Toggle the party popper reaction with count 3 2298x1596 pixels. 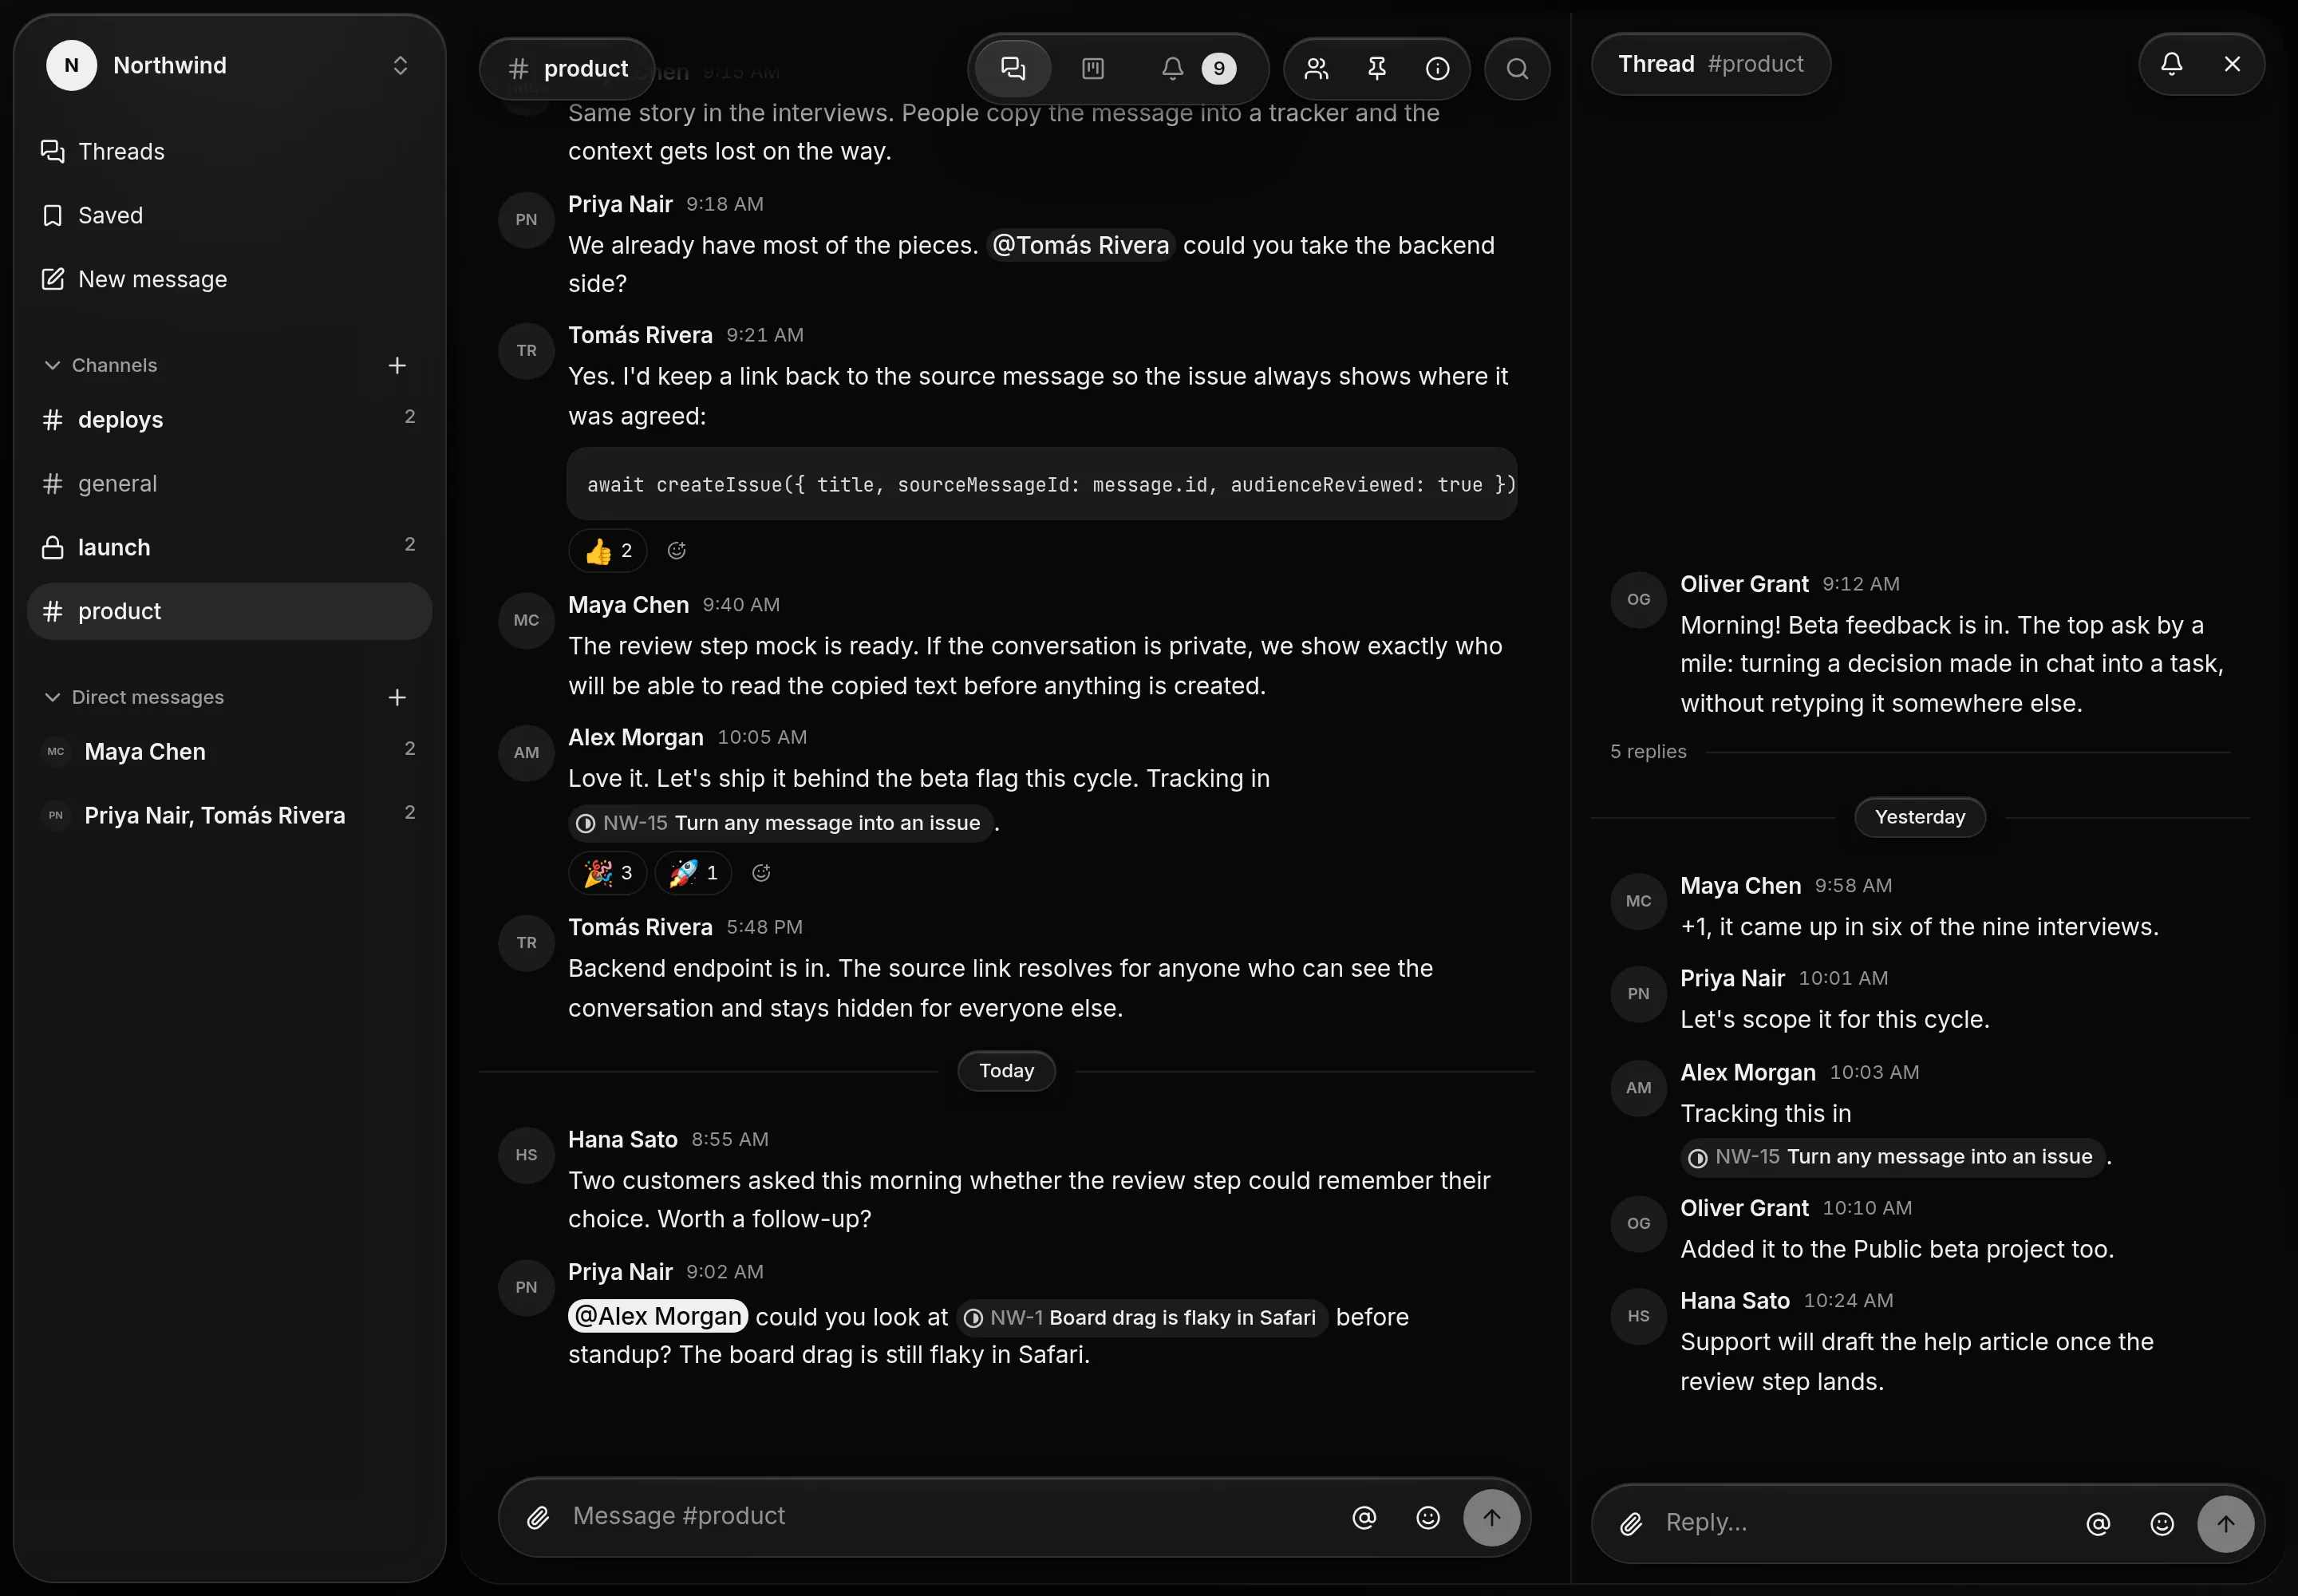pyautogui.click(x=608, y=873)
